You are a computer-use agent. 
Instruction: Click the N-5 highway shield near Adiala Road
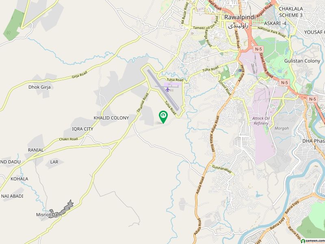[x=257, y=49]
